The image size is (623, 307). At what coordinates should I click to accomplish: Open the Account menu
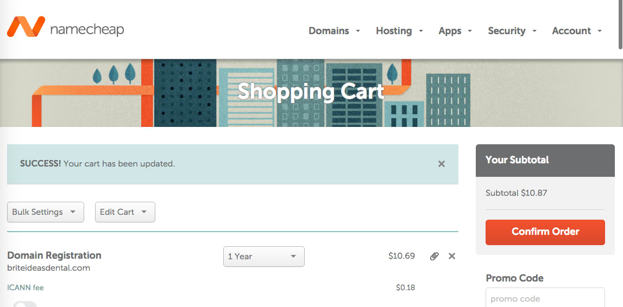[576, 31]
